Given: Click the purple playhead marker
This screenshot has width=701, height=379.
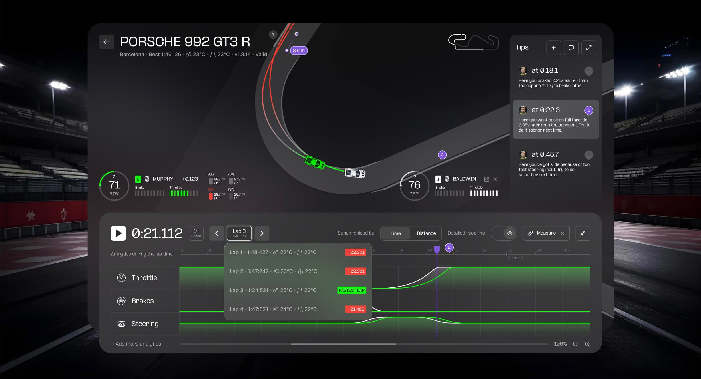Looking at the screenshot, I should tap(437, 250).
